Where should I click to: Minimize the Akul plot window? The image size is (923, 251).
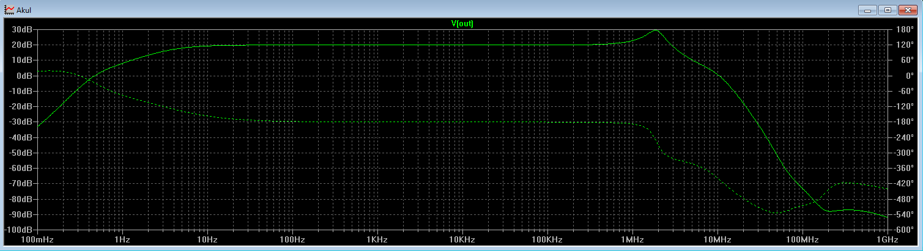(867, 10)
